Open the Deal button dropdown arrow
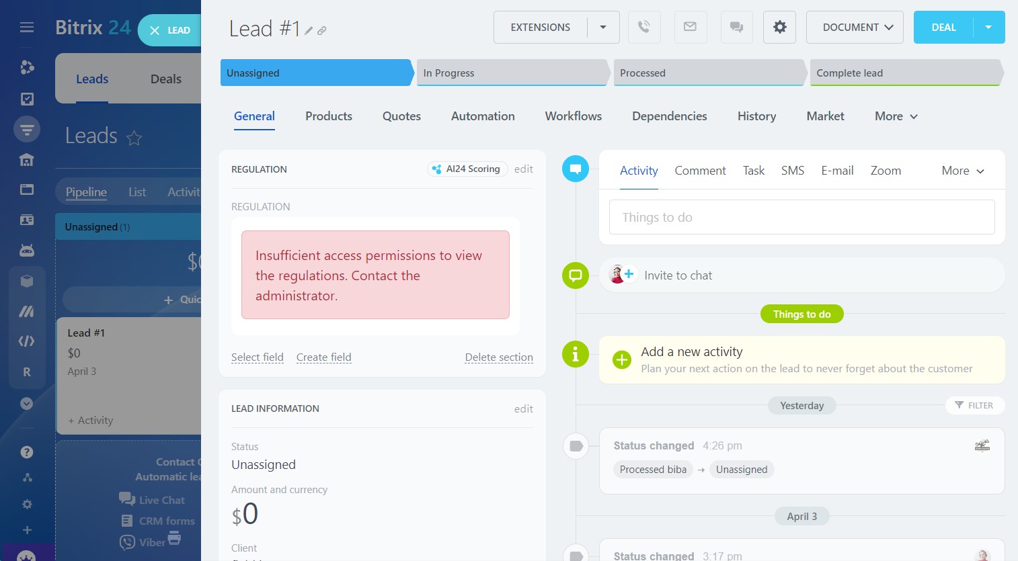Viewport: 1018px width, 561px height. coord(988,28)
